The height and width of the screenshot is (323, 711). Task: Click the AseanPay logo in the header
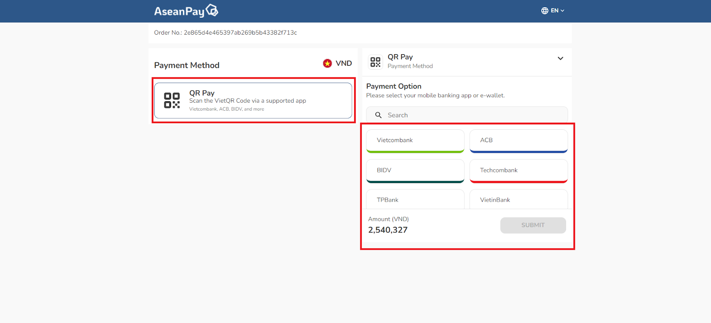186,11
